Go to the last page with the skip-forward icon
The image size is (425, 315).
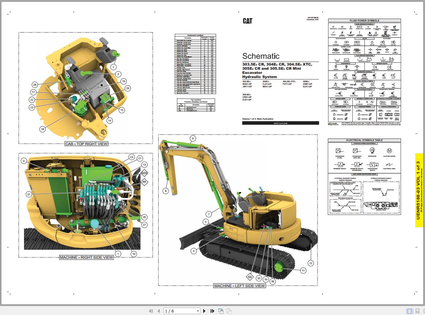click(x=212, y=311)
